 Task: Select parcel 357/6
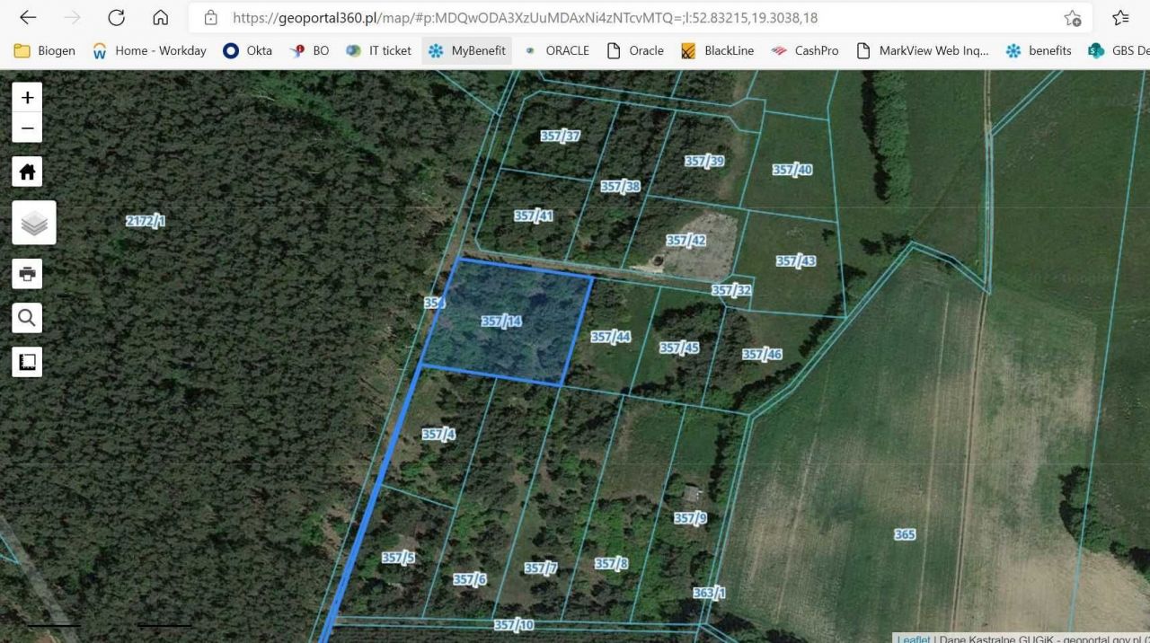coord(469,579)
